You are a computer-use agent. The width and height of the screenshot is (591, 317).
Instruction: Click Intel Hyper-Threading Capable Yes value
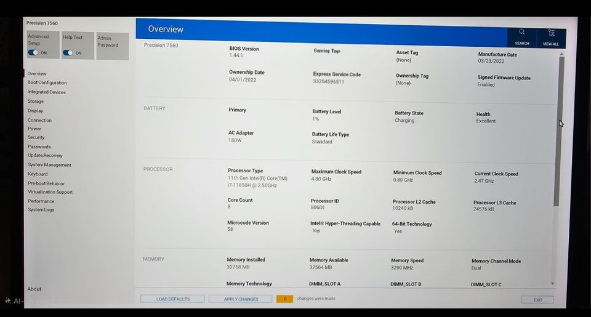click(x=316, y=231)
